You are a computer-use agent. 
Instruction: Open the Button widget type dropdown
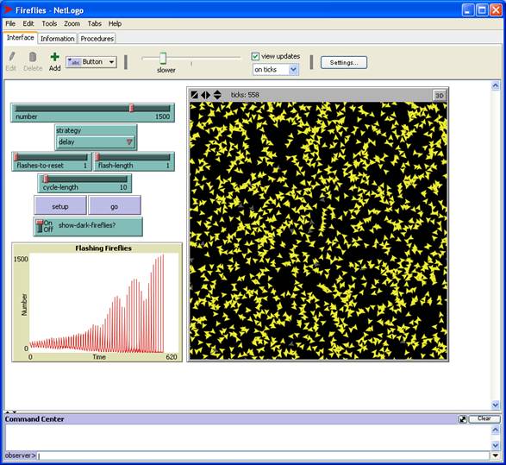point(91,61)
